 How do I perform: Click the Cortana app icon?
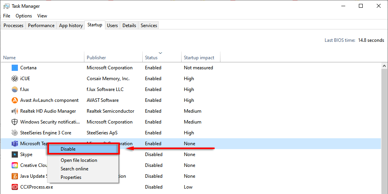[x=15, y=68]
